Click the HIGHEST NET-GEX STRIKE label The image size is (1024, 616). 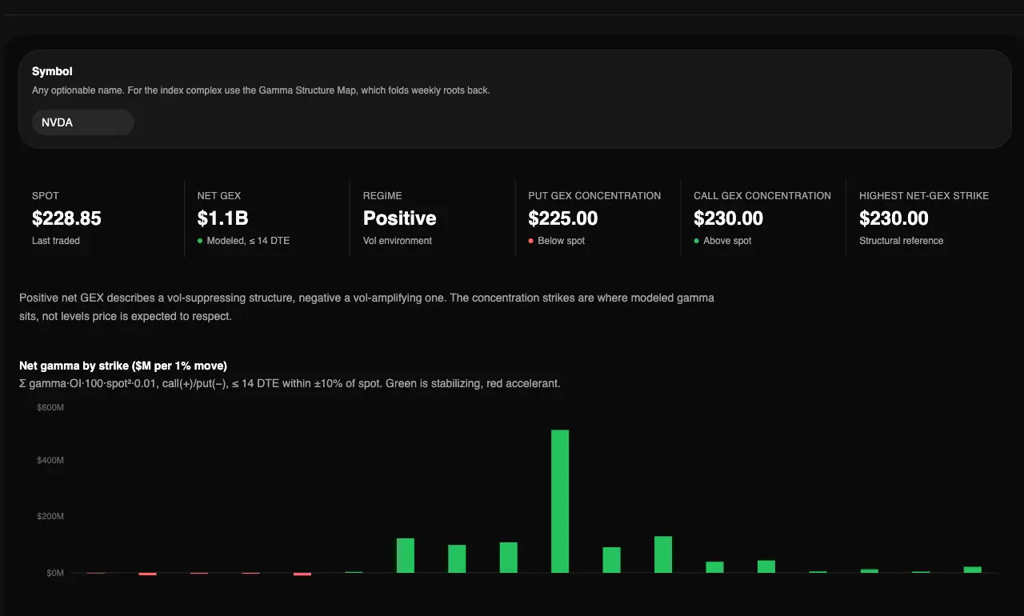[x=924, y=196]
